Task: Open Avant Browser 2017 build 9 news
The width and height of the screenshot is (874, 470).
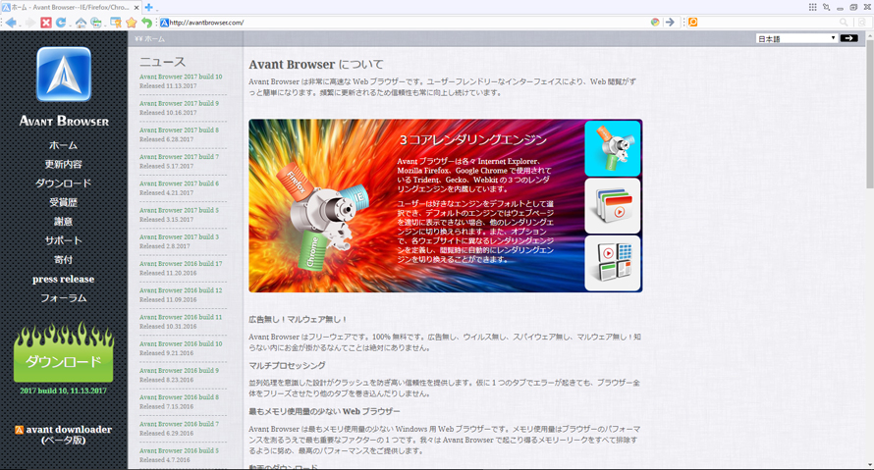Action: (x=179, y=104)
